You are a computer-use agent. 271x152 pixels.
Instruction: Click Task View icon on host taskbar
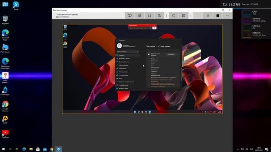(x=17, y=149)
